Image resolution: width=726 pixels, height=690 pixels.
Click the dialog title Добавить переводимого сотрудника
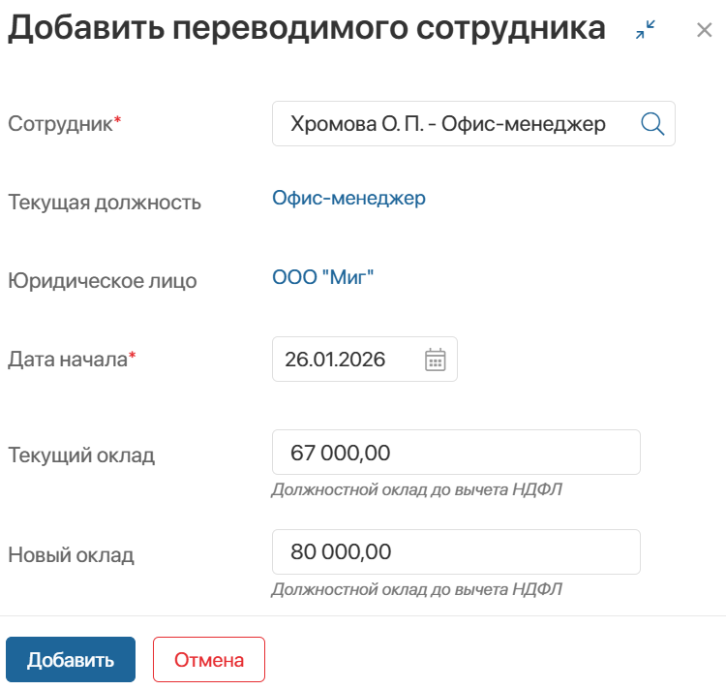[307, 29]
